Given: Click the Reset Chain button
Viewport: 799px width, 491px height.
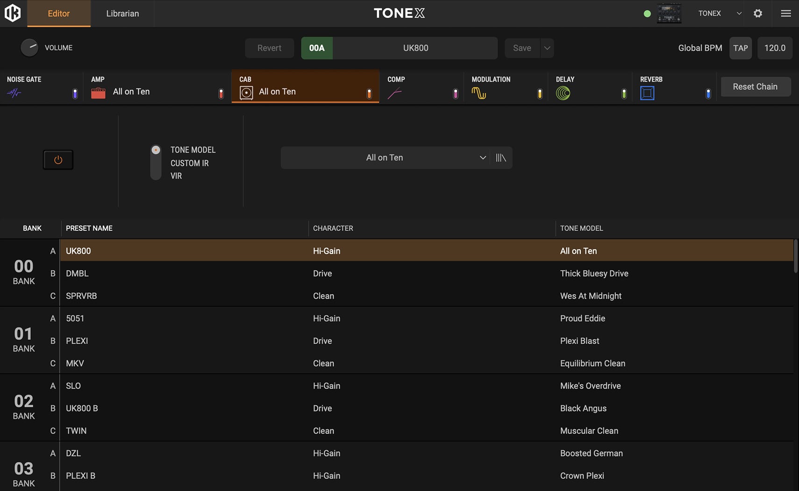Looking at the screenshot, I should (x=755, y=87).
